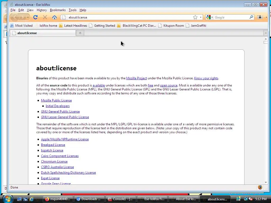Switch to Downloads taskbar window
The width and height of the screenshot is (271, 203).
point(89,199)
